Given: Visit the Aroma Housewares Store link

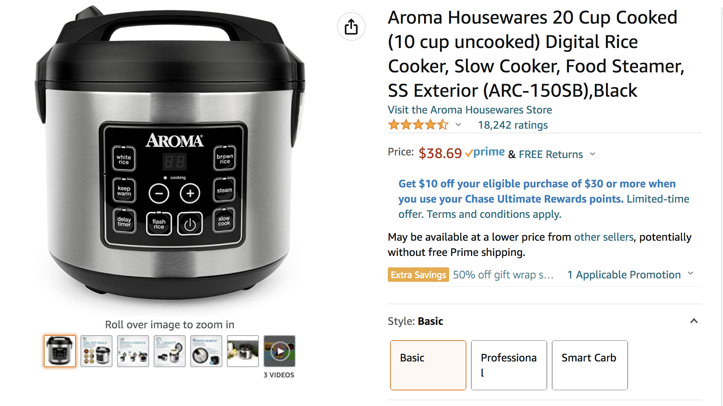Looking at the screenshot, I should click(x=470, y=110).
